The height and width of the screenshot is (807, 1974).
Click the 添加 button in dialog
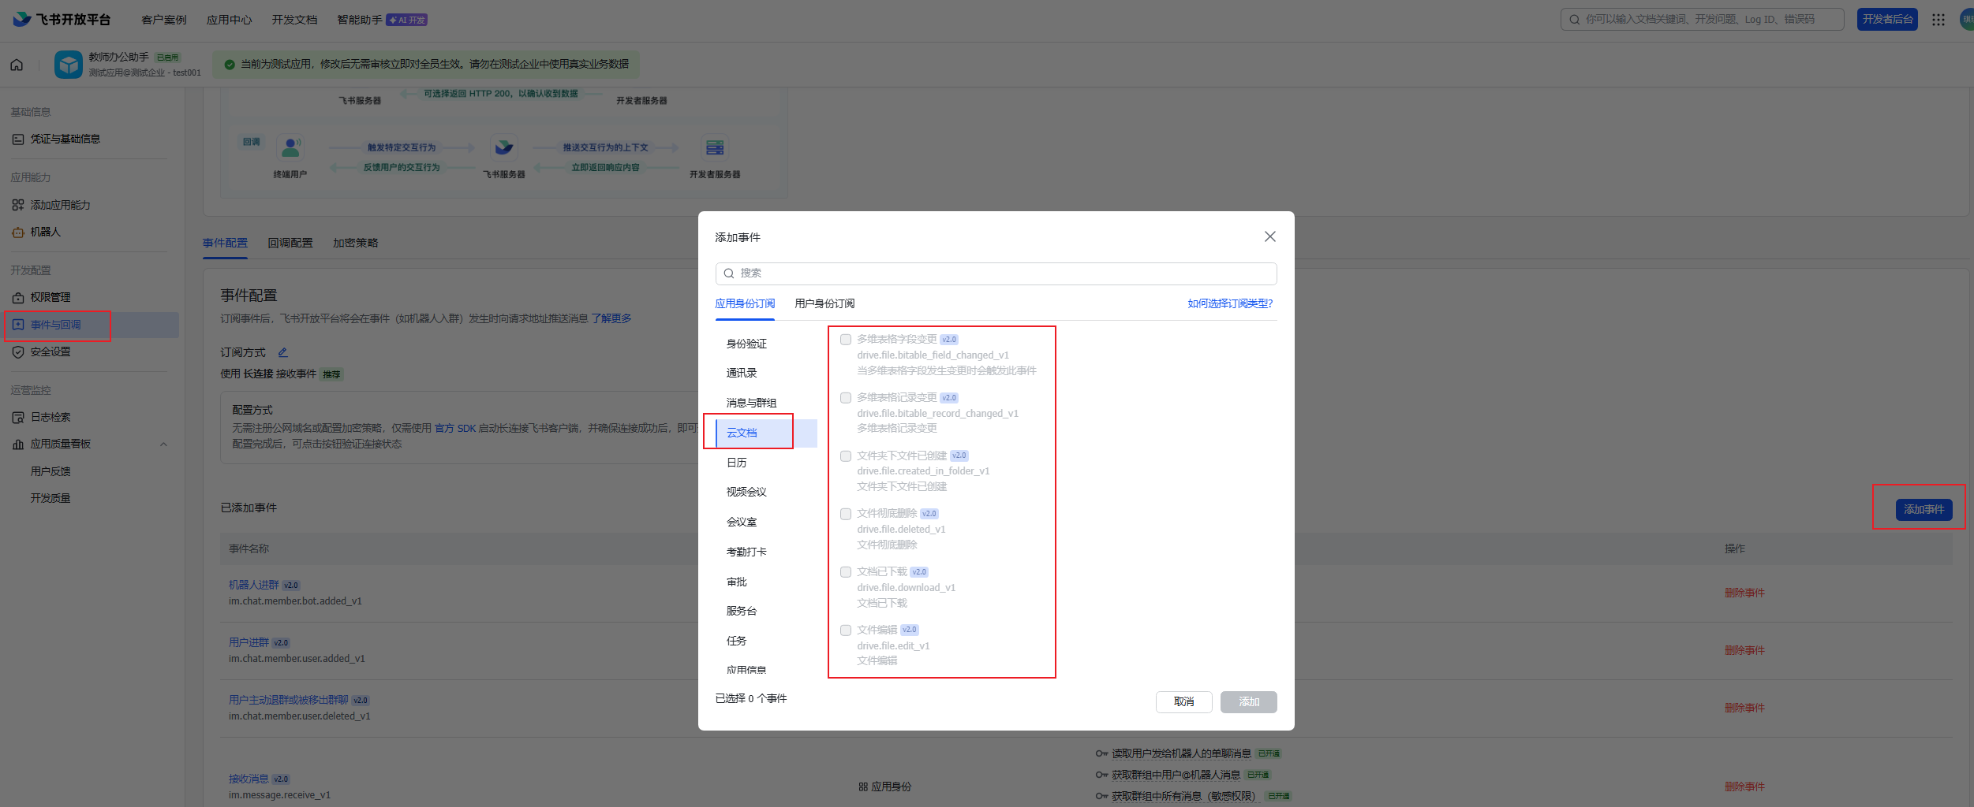click(x=1249, y=701)
